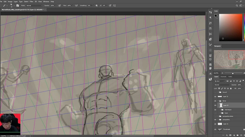245x137 pixels.
Task: Open the Filter menu
Action: tap(31, 2)
